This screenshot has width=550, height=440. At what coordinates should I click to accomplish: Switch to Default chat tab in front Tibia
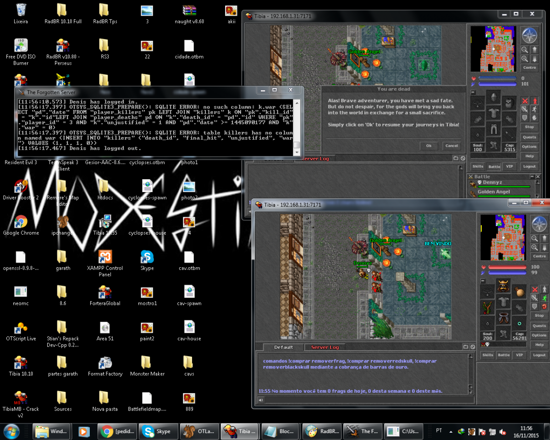coord(283,347)
